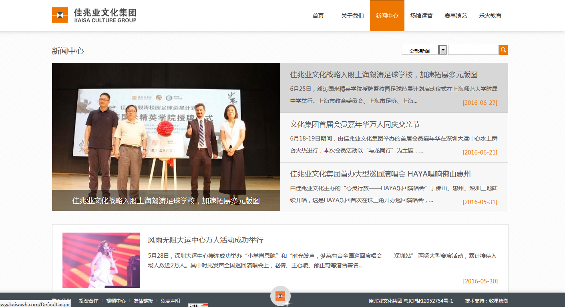Click the 粤ICP备12052754号-1 footer text
The height and width of the screenshot is (307, 565).
[x=428, y=301]
